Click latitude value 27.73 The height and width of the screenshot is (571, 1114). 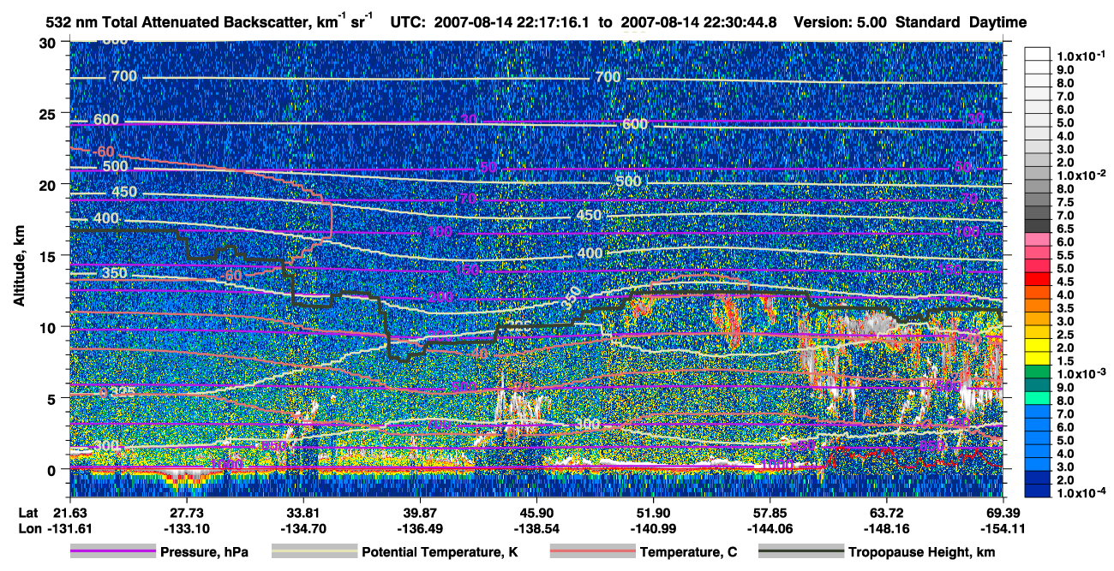[x=186, y=511]
